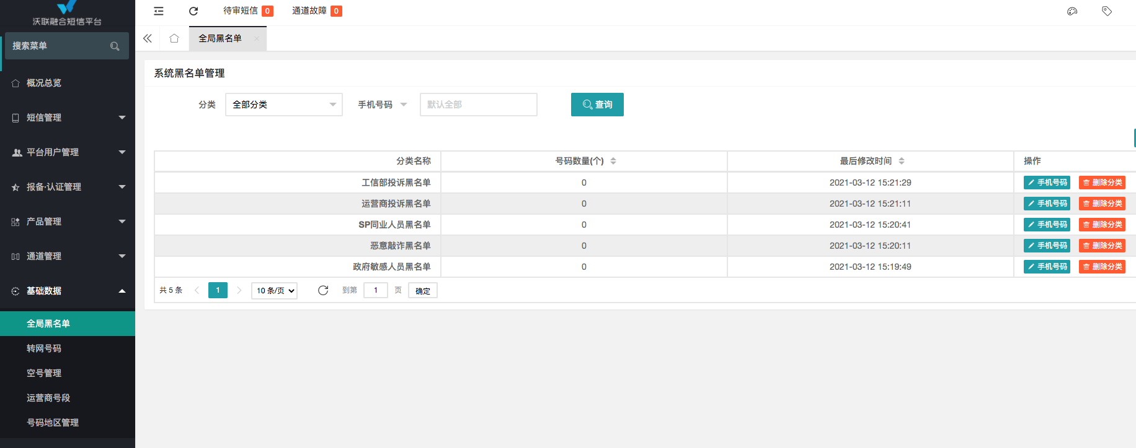The height and width of the screenshot is (448, 1136).
Task: Click the search magnifier in menu search
Action: click(115, 46)
